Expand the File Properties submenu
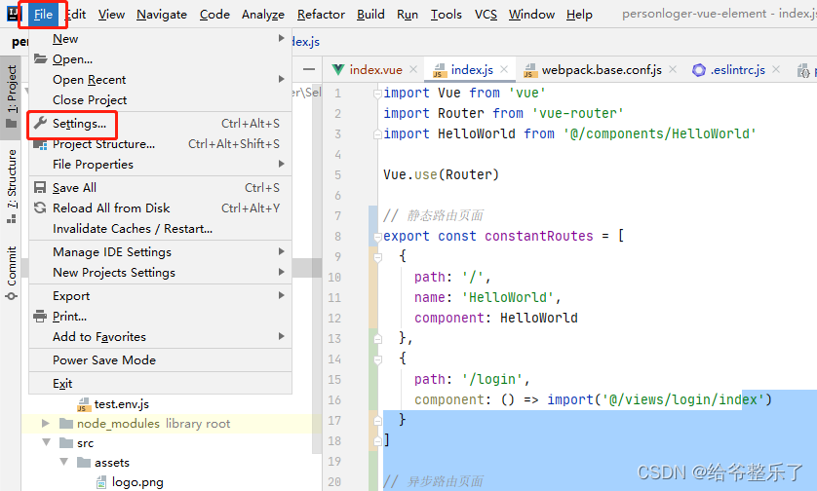Viewport: 817px width, 491px height. [x=160, y=165]
